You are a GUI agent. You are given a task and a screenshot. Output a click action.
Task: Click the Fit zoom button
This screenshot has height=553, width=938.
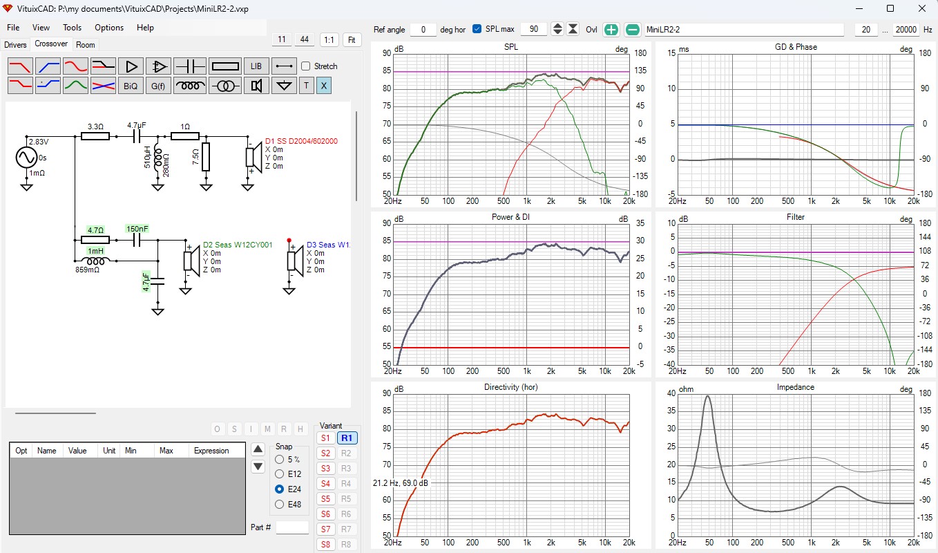click(x=352, y=40)
